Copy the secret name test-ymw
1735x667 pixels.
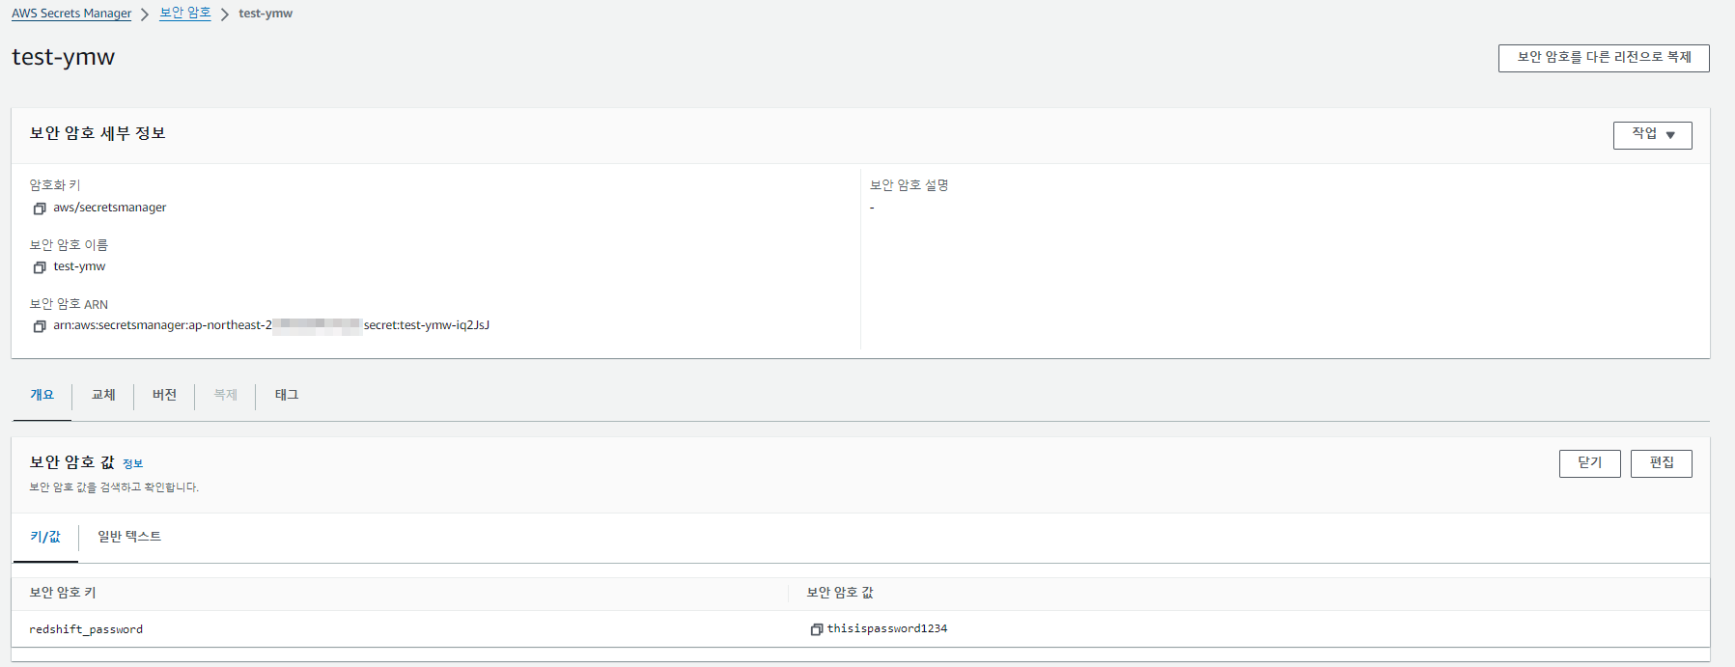(x=40, y=267)
